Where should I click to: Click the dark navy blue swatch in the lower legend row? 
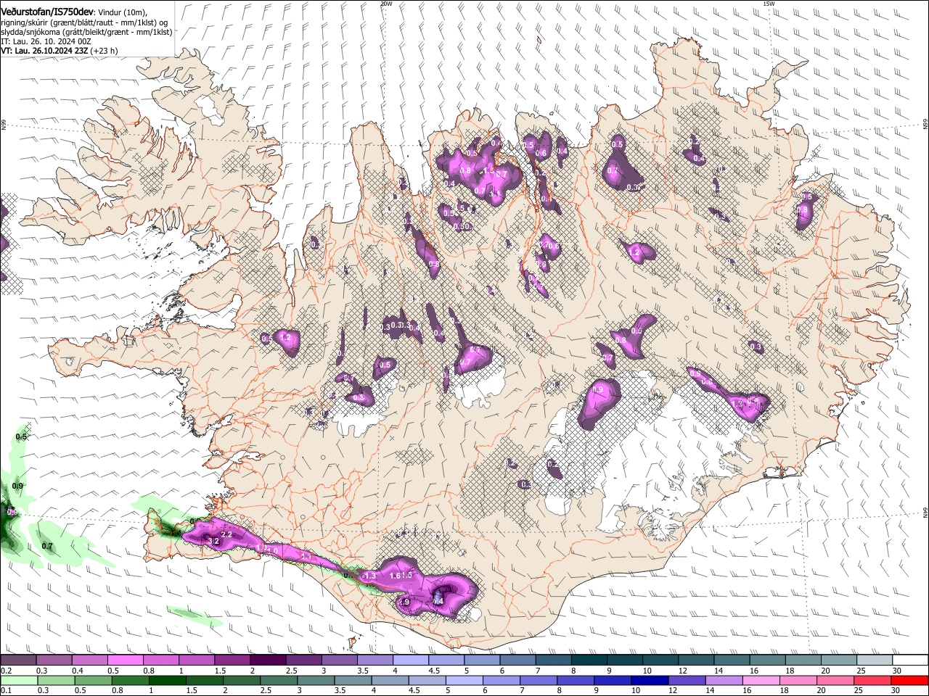650,680
